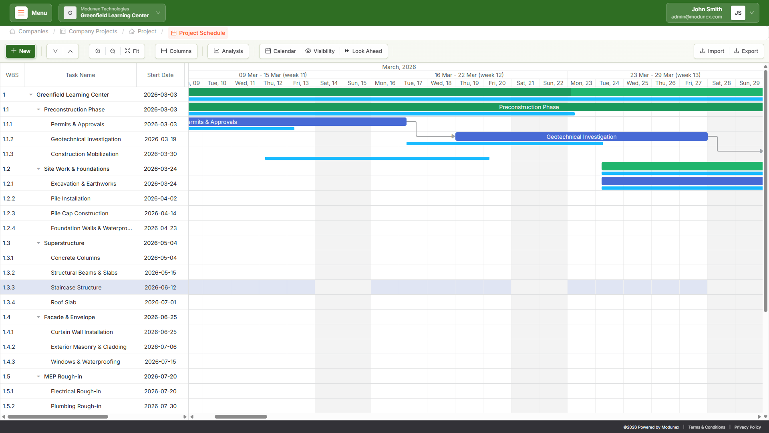Image resolution: width=769 pixels, height=433 pixels.
Task: Open the Menu panel
Action: point(30,12)
